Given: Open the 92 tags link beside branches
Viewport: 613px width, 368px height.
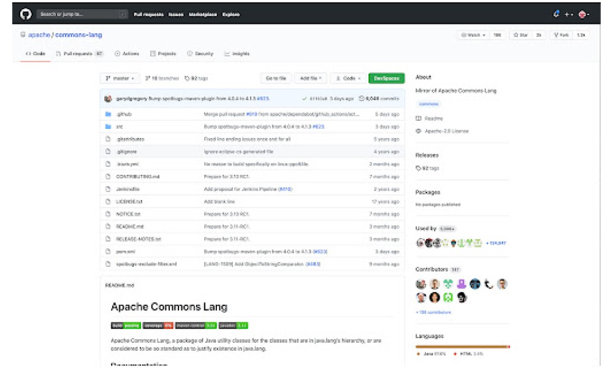Looking at the screenshot, I should click(196, 79).
